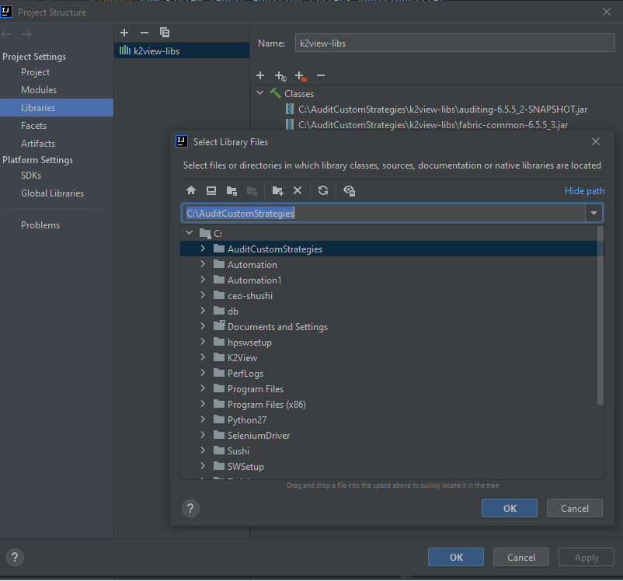Image resolution: width=623 pixels, height=581 pixels.
Task: Toggle show hidden files and directories icon
Action: pyautogui.click(x=350, y=190)
